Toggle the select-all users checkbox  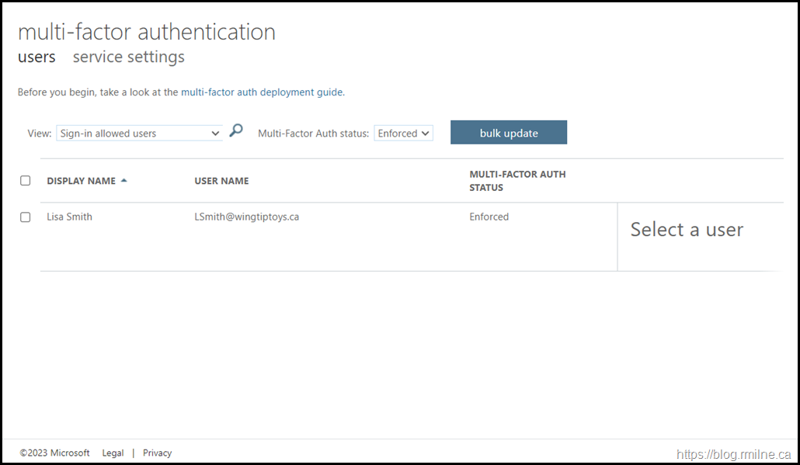[25, 181]
